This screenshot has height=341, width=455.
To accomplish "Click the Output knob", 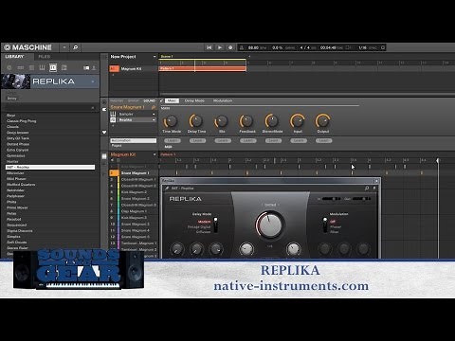I will (323, 121).
